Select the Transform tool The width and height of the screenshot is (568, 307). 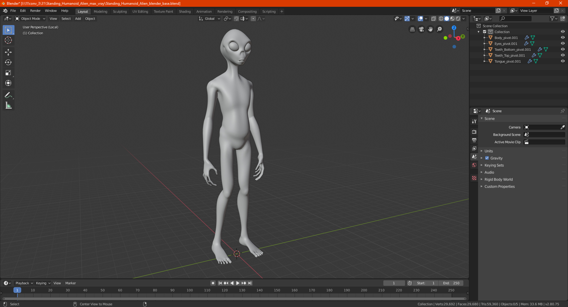[x=8, y=83]
